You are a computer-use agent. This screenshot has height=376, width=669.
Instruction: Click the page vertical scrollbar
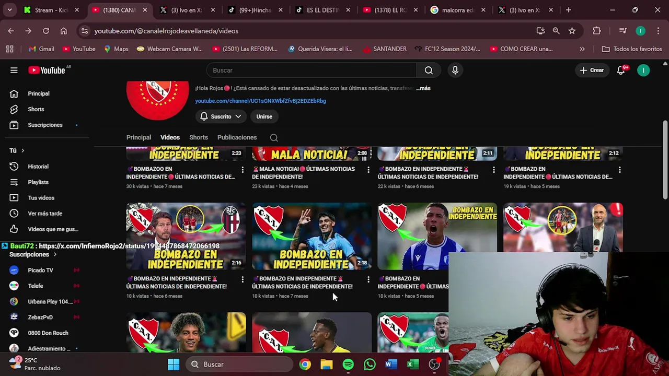pos(665,160)
